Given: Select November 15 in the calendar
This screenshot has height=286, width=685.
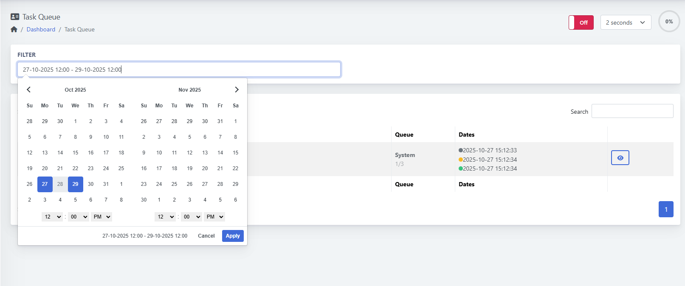Looking at the screenshot, I should point(235,153).
